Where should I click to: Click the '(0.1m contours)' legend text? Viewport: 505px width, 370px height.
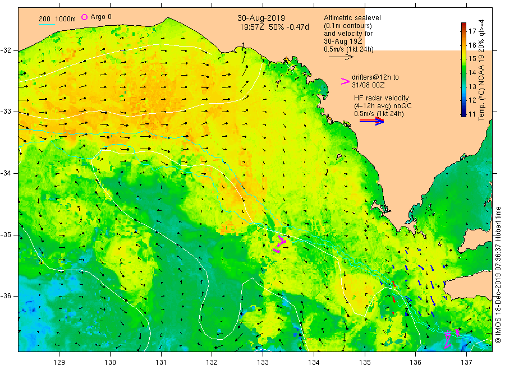click(348, 26)
